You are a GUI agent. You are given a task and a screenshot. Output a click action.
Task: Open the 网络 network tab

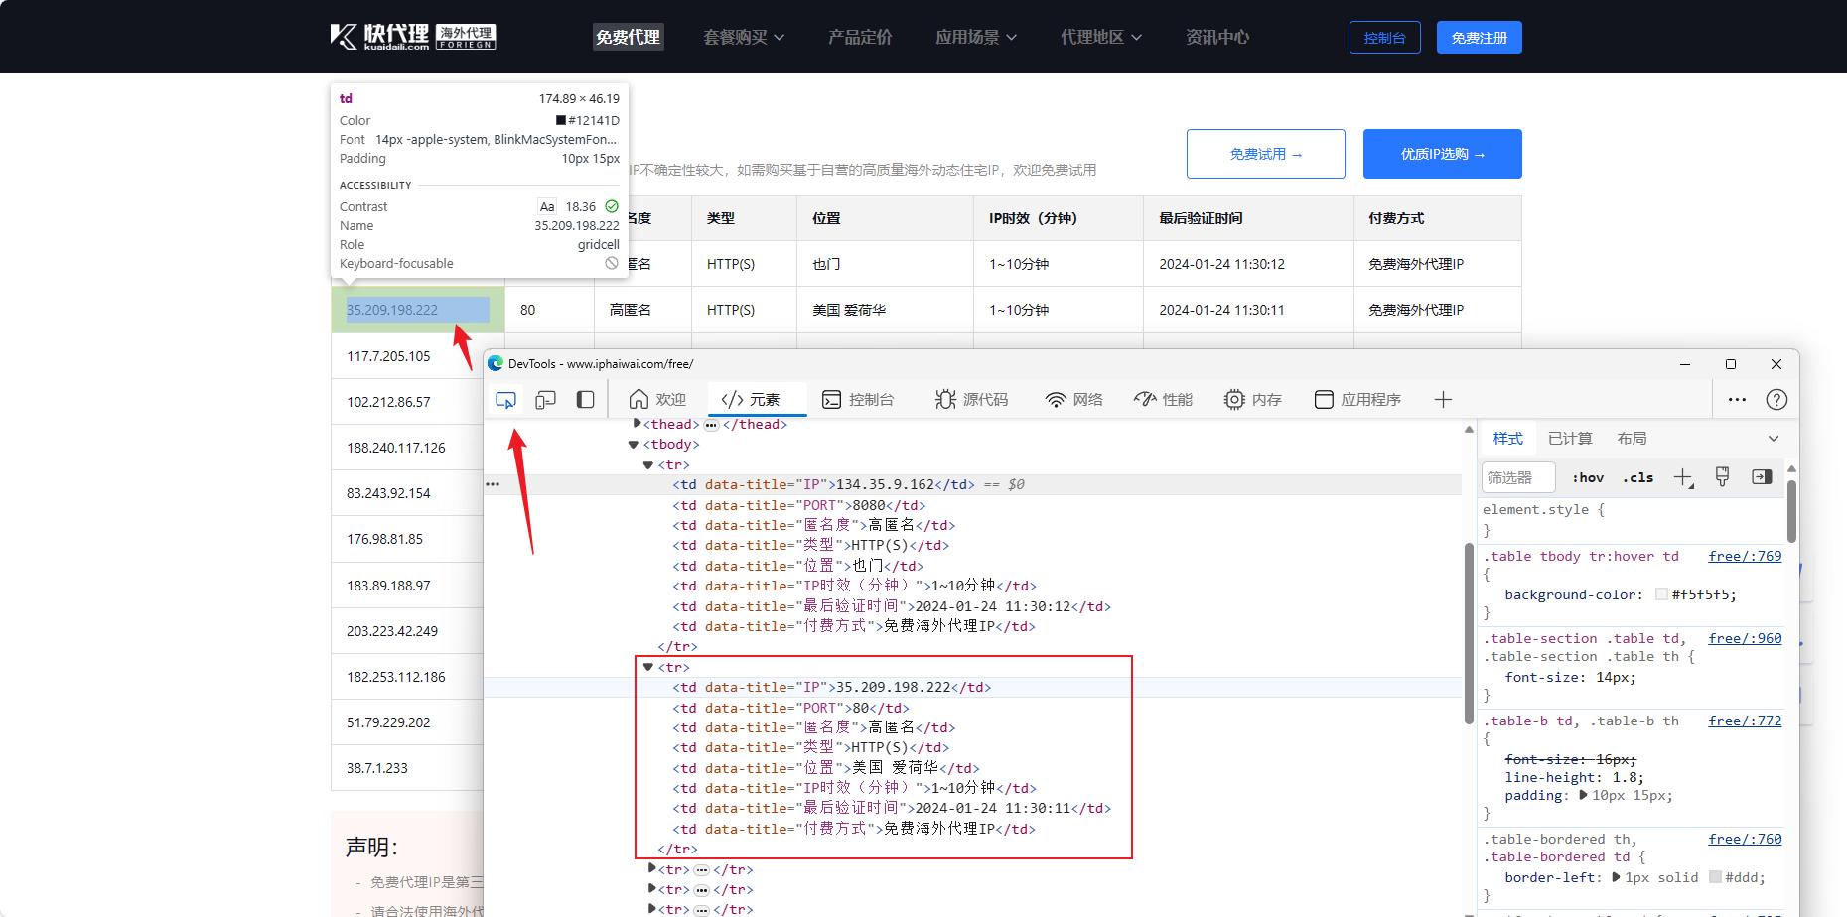pos(1074,399)
